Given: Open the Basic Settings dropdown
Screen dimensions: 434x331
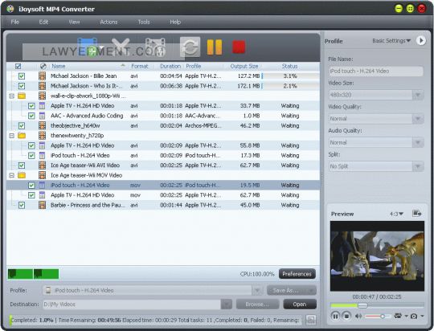Looking at the screenshot, I should pyautogui.click(x=391, y=41).
